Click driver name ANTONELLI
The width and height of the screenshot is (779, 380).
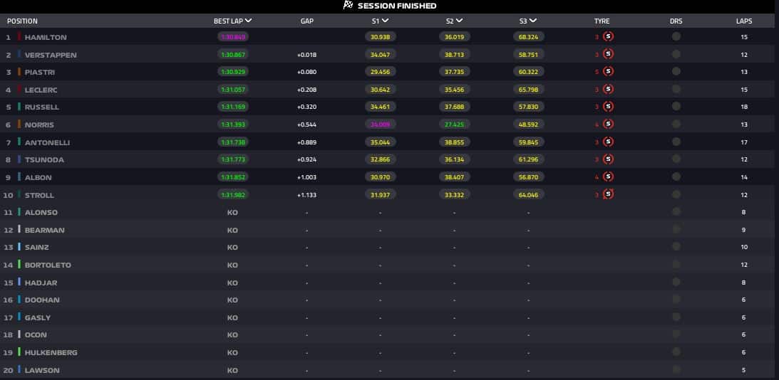point(47,143)
